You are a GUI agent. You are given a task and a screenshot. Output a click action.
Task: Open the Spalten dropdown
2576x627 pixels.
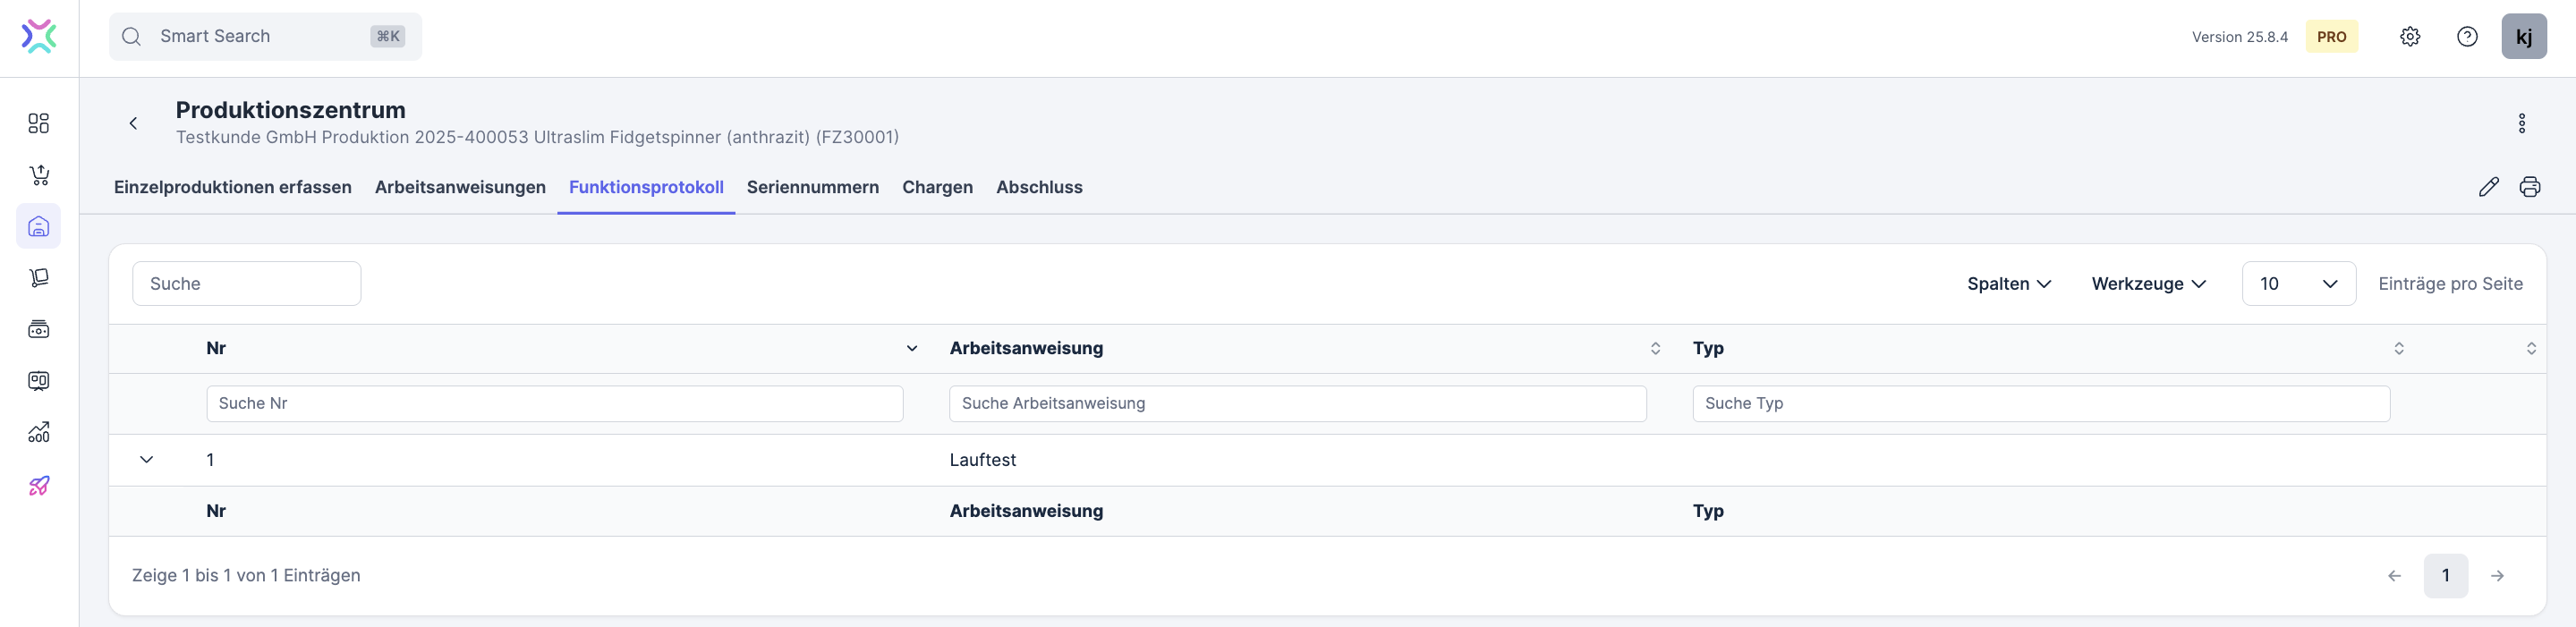(2009, 284)
